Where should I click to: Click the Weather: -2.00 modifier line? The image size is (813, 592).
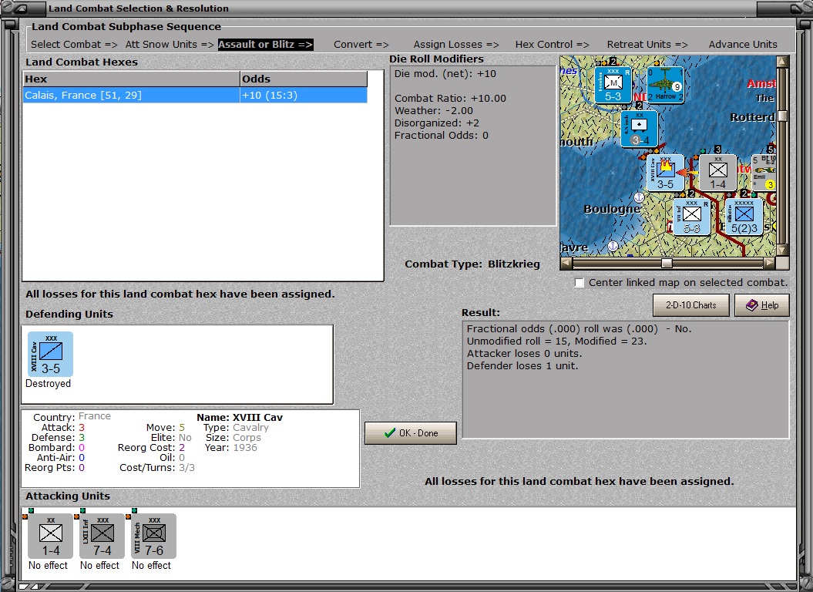click(x=433, y=111)
